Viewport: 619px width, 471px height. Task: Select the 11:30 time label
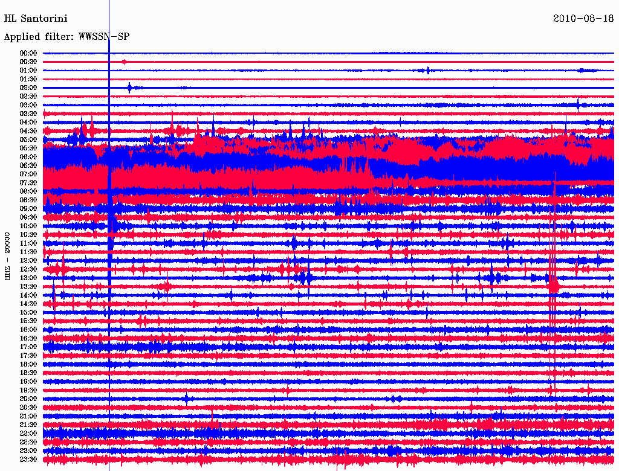pyautogui.click(x=28, y=252)
